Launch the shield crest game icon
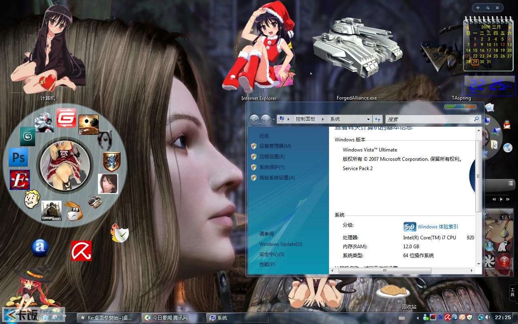 (x=111, y=162)
